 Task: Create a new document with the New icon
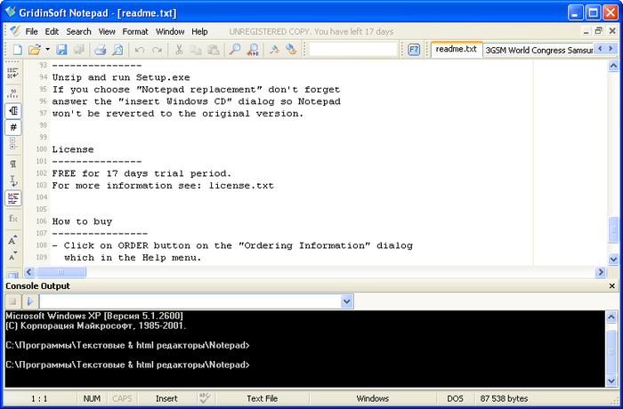(x=18, y=50)
